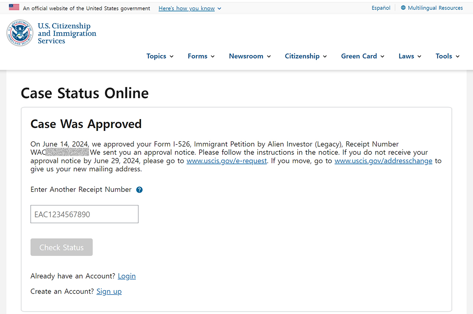This screenshot has width=473, height=314.
Task: Switch the site to Español
Action: (x=381, y=8)
